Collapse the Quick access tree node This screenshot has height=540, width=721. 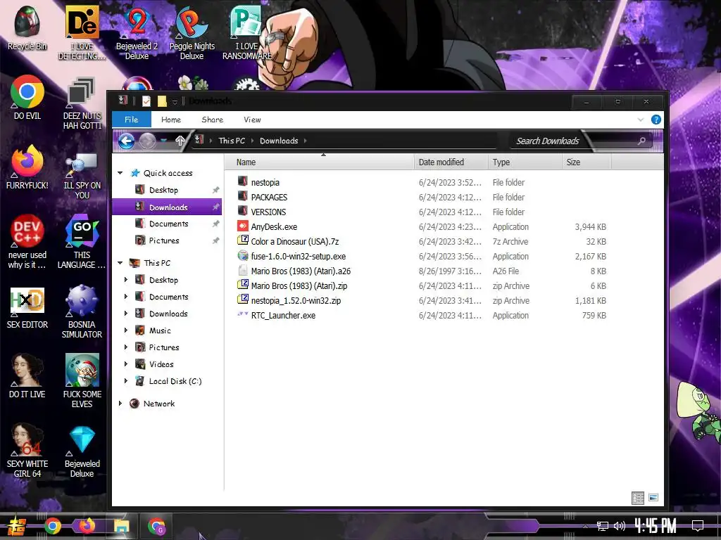(120, 173)
